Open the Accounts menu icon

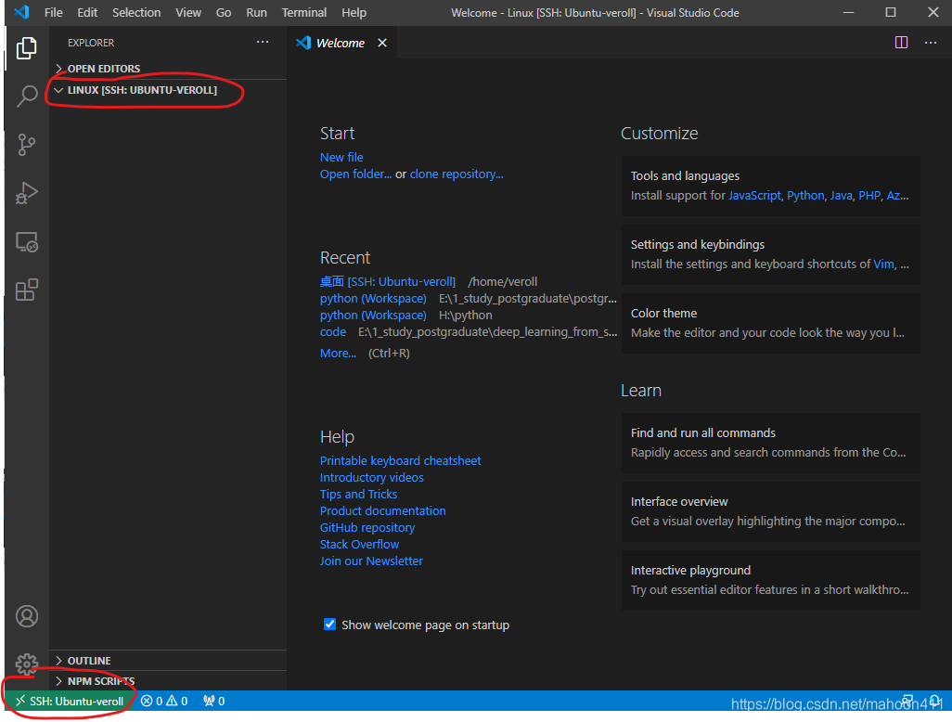point(26,616)
